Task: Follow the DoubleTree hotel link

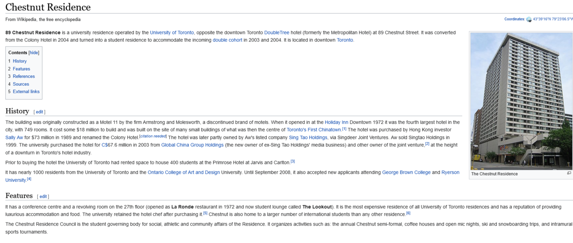Action: coord(277,33)
